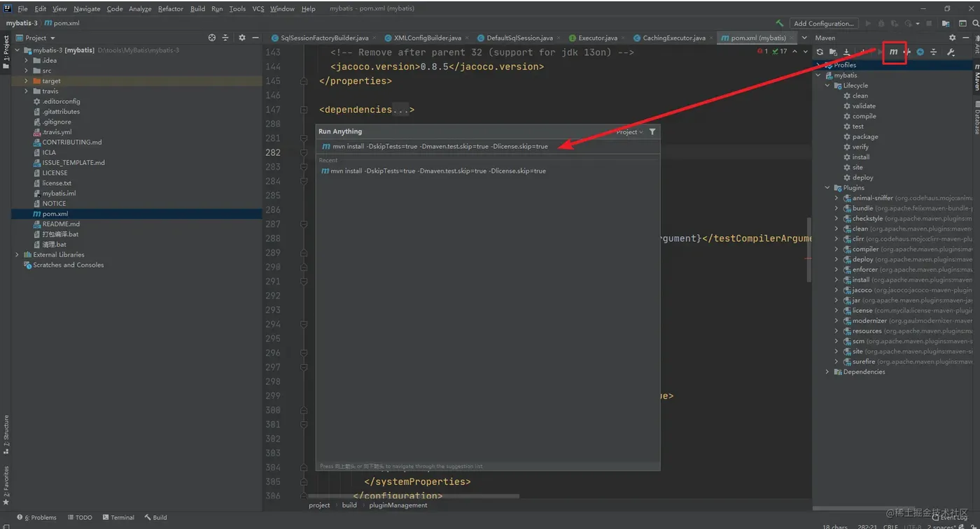Go to next highlighted error arrow in editor
The width and height of the screenshot is (980, 529).
[x=805, y=51]
